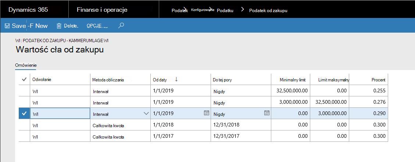Click Limit maksymalny column header

334,80
